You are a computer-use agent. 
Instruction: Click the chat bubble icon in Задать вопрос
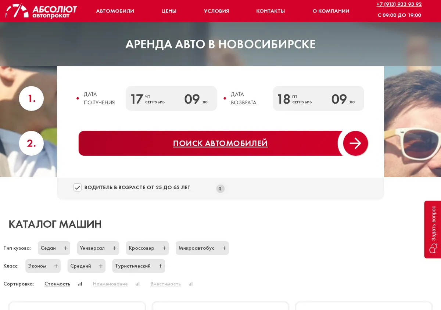click(433, 249)
